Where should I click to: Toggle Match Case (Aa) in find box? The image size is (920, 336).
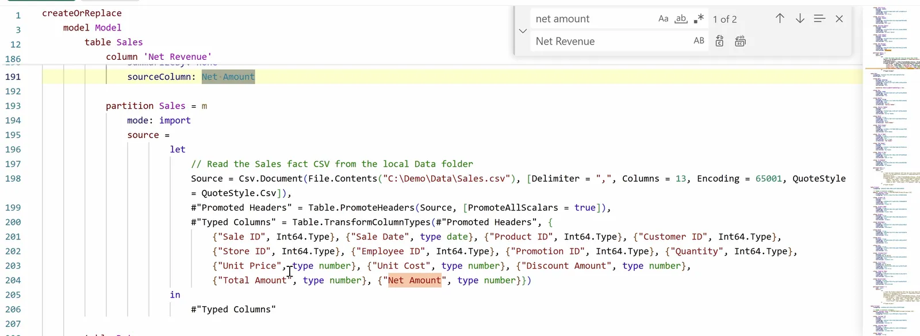tap(663, 19)
